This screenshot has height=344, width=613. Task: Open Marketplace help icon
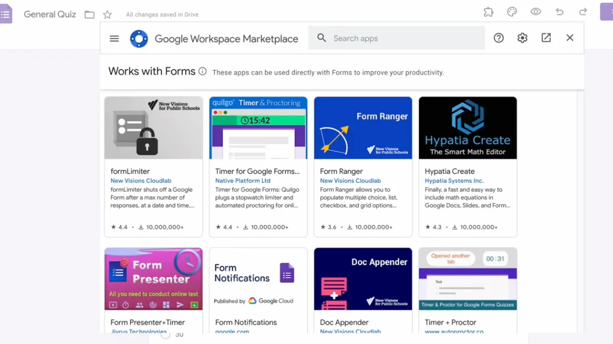[x=499, y=38]
